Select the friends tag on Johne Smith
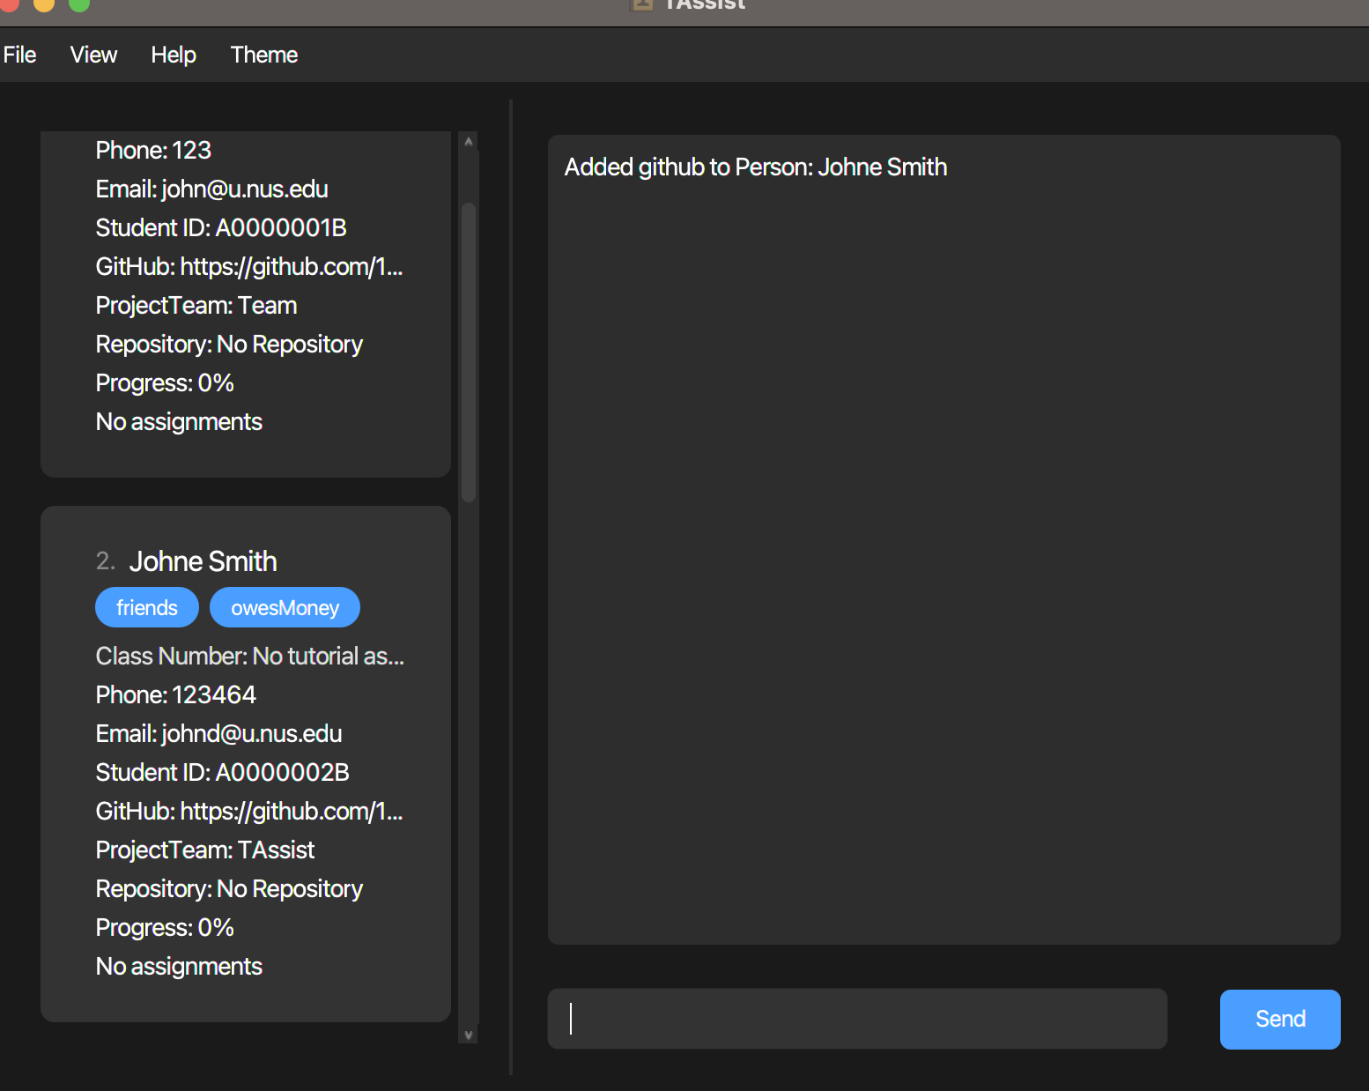 tap(147, 607)
